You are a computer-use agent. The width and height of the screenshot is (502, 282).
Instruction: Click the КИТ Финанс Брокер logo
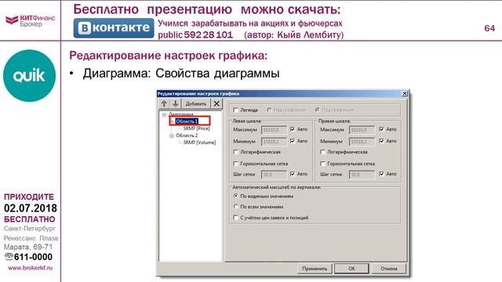point(30,21)
